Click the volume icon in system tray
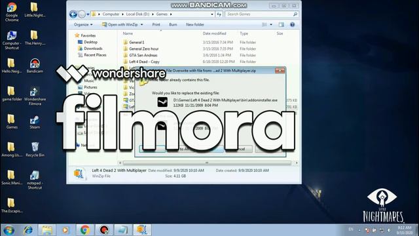Viewport: 419px width, 236px height. [x=389, y=230]
